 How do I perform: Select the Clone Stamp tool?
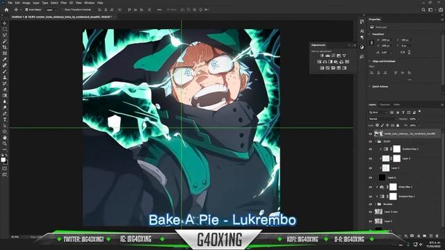click(5, 77)
